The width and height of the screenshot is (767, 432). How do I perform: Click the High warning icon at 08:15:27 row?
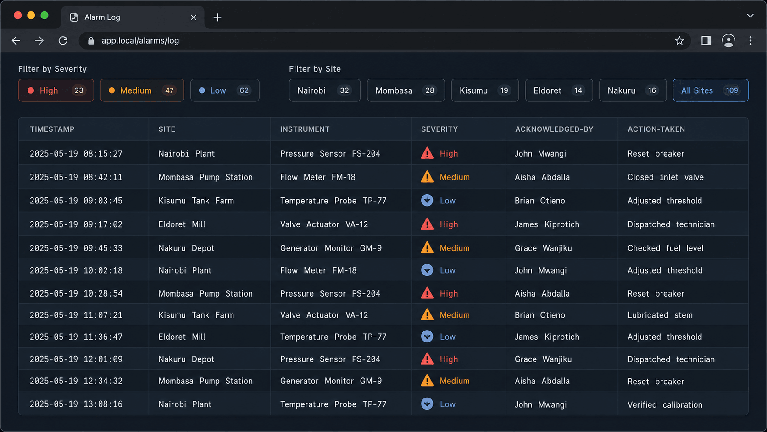tap(427, 153)
